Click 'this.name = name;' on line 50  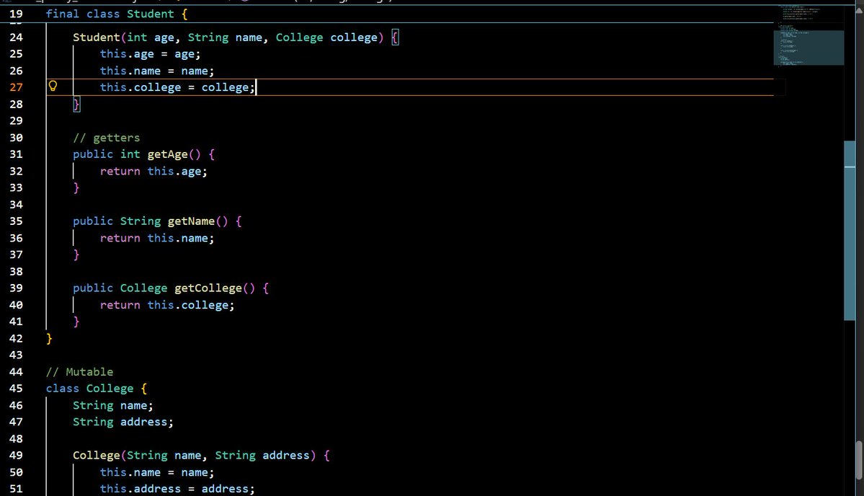[x=156, y=472]
